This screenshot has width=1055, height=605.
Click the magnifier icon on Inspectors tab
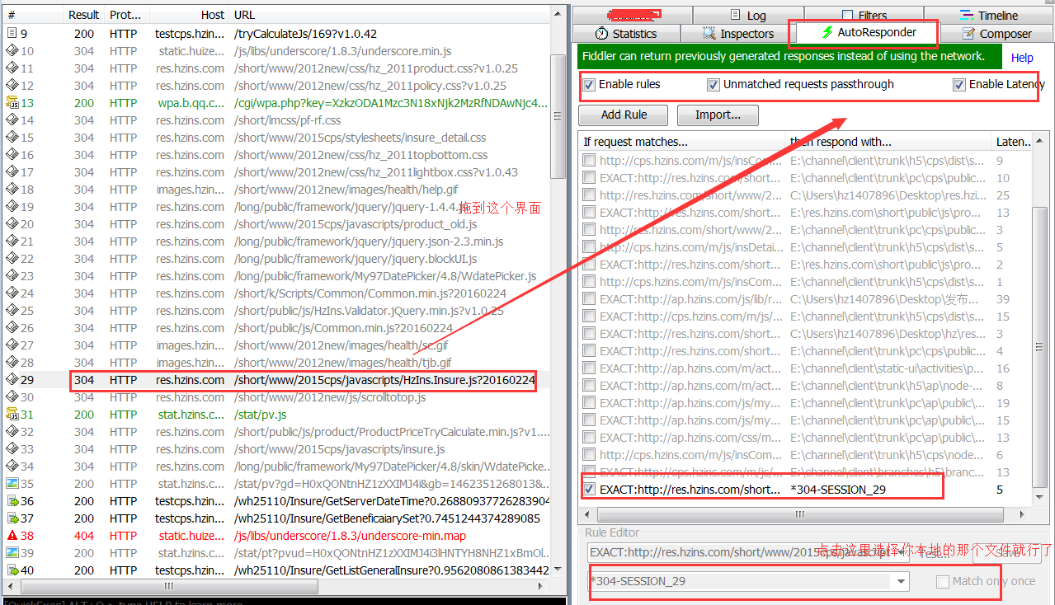click(709, 34)
